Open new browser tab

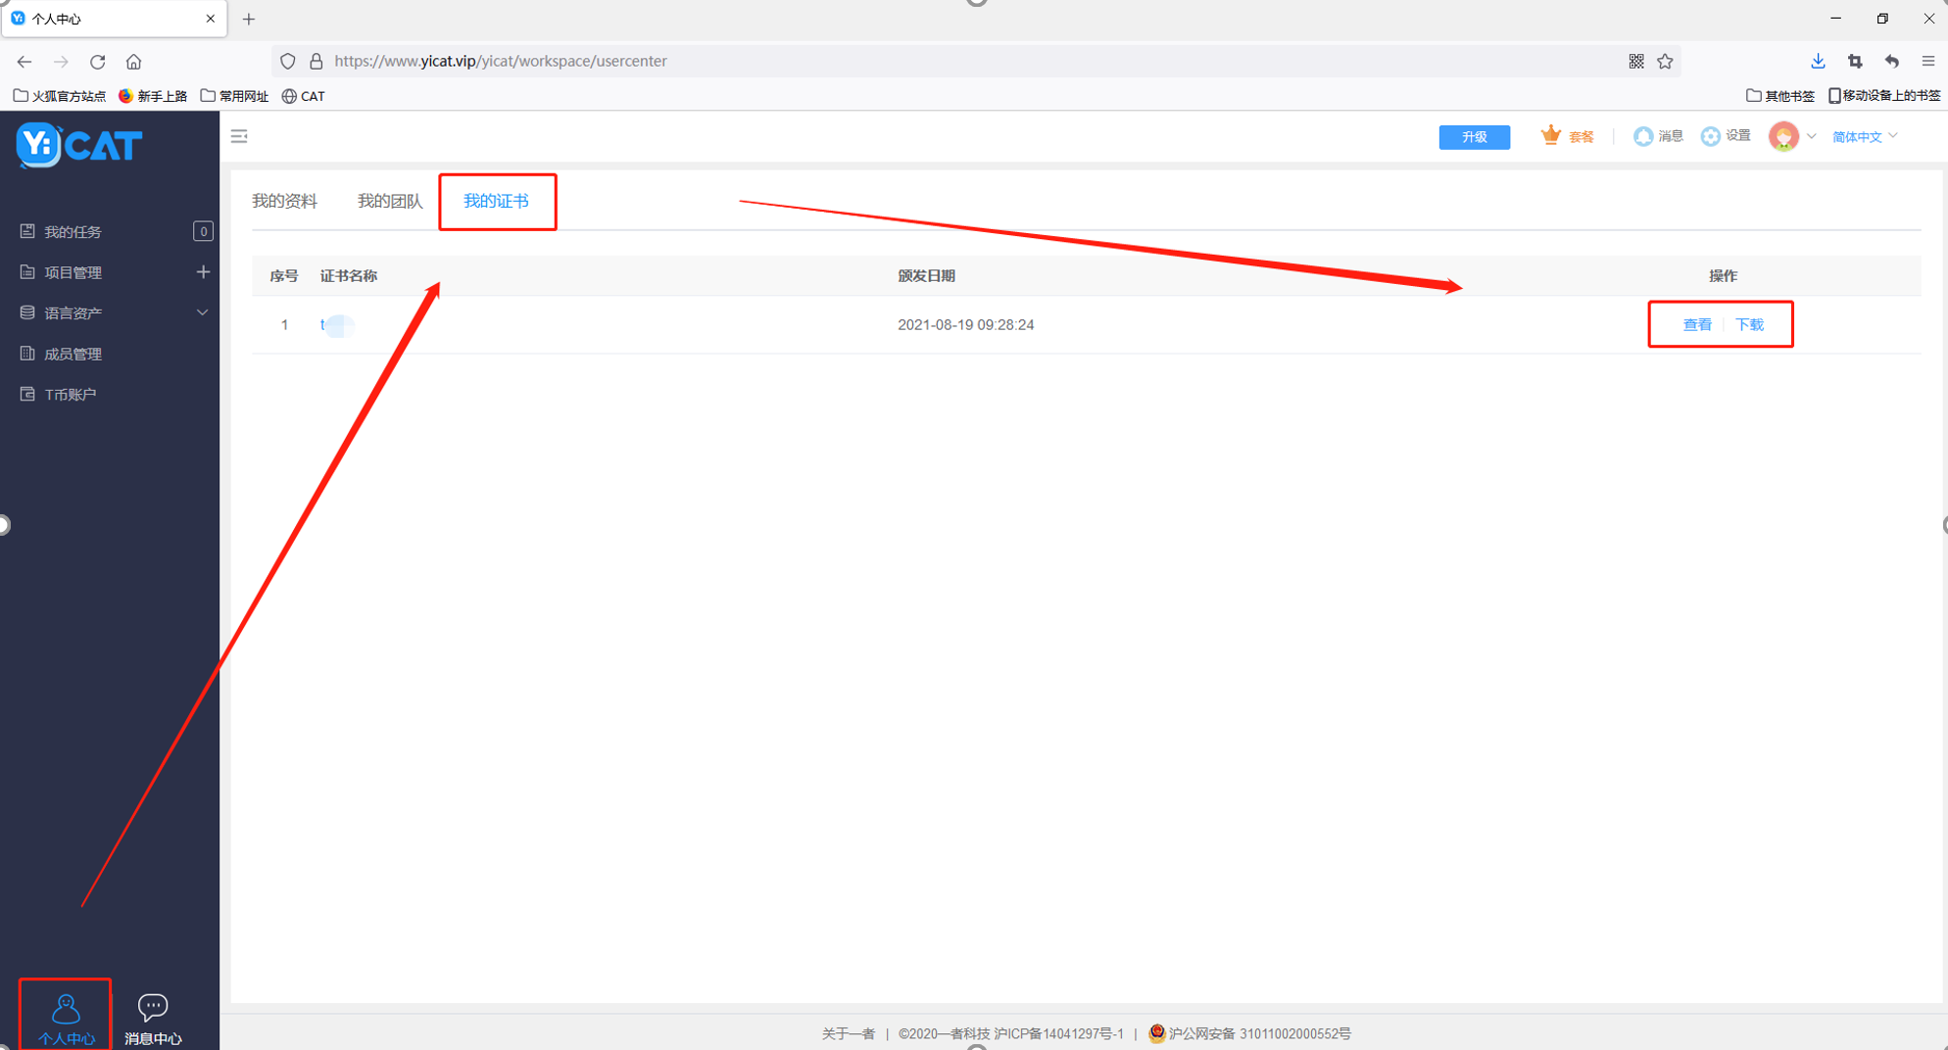click(x=249, y=19)
